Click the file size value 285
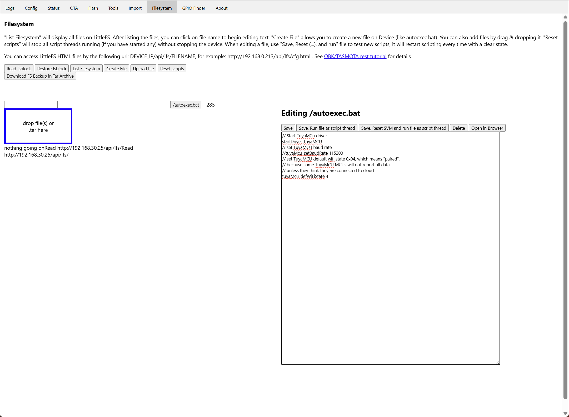The height and width of the screenshot is (417, 569). 211,105
